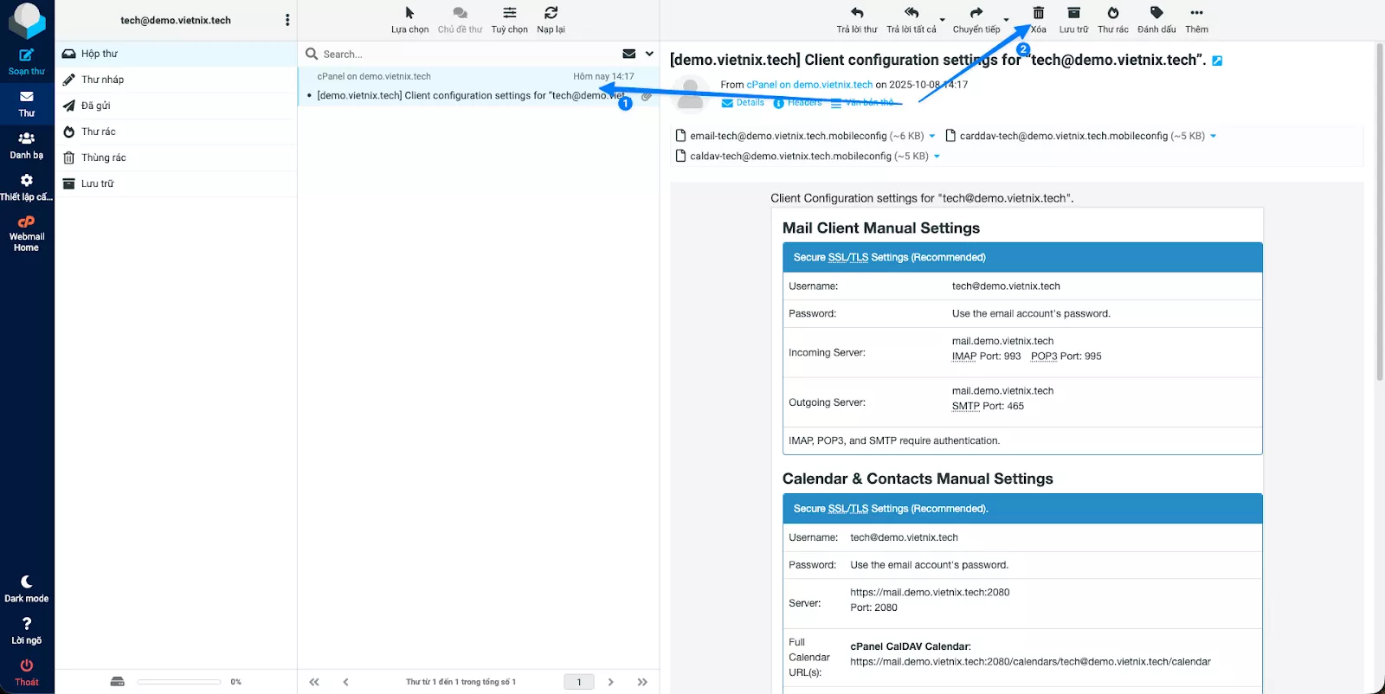
Task: Open the Thêm more actions menu
Action: 1196,20
